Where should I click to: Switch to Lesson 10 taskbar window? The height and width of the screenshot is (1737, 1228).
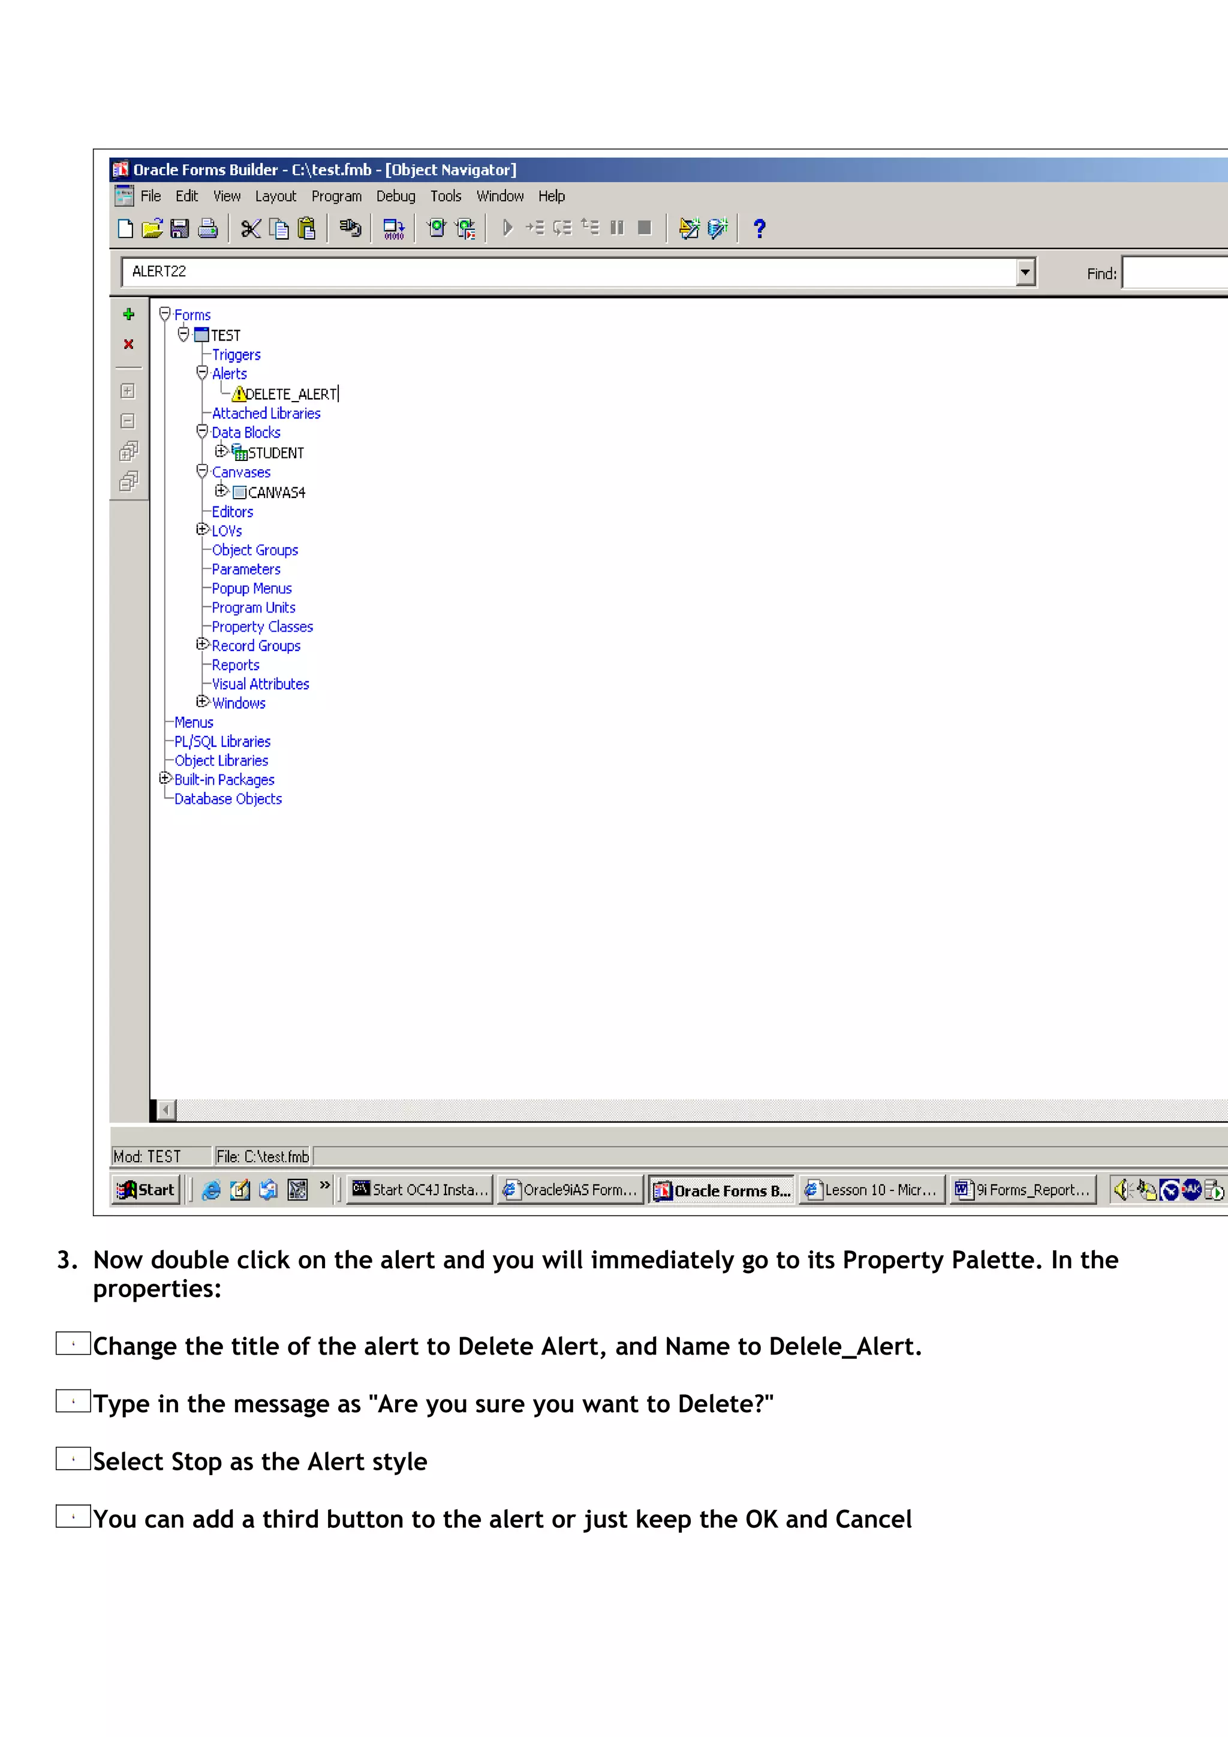tap(872, 1190)
